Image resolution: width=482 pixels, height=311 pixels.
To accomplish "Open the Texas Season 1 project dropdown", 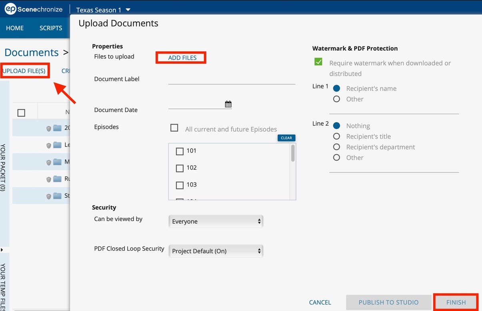I will click(x=103, y=10).
